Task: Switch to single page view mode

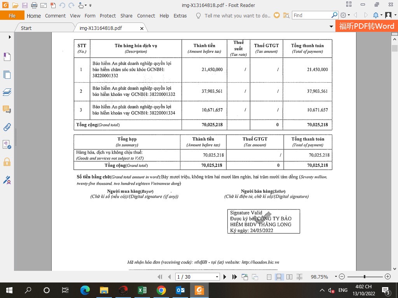Action: [x=269, y=277]
